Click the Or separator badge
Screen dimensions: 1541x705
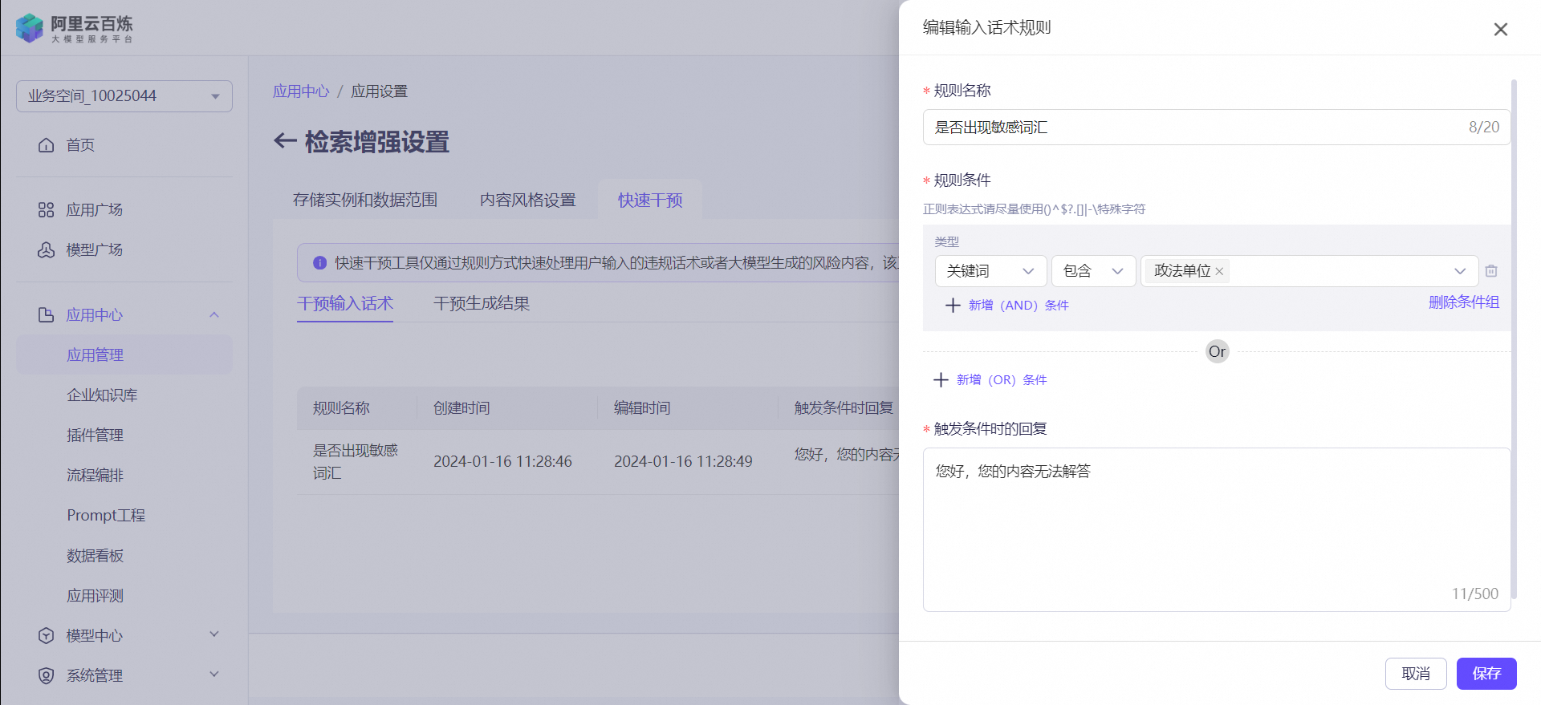pos(1217,351)
